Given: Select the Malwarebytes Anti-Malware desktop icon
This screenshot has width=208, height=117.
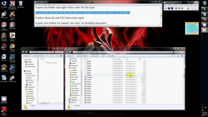Looking at the screenshot, I should pos(12,5).
